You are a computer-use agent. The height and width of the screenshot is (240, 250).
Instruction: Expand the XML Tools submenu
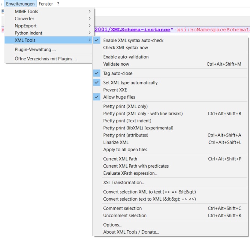[x=48, y=40]
